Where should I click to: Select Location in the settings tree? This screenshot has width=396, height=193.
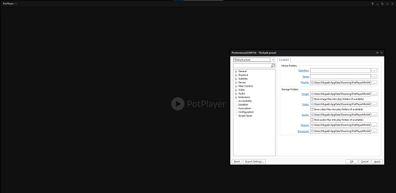(x=243, y=105)
